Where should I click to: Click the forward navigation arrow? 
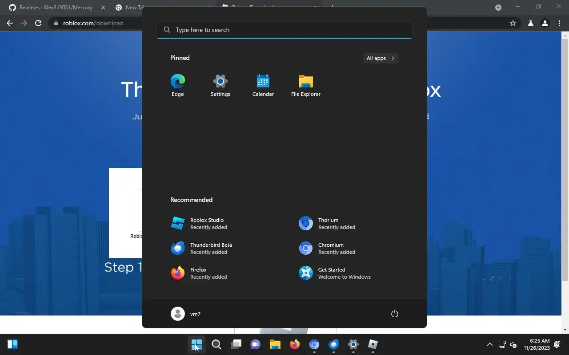coord(24,23)
